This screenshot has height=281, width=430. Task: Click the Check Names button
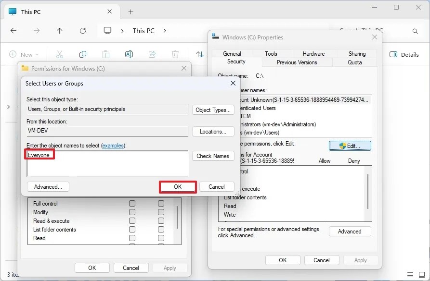pyautogui.click(x=213, y=156)
